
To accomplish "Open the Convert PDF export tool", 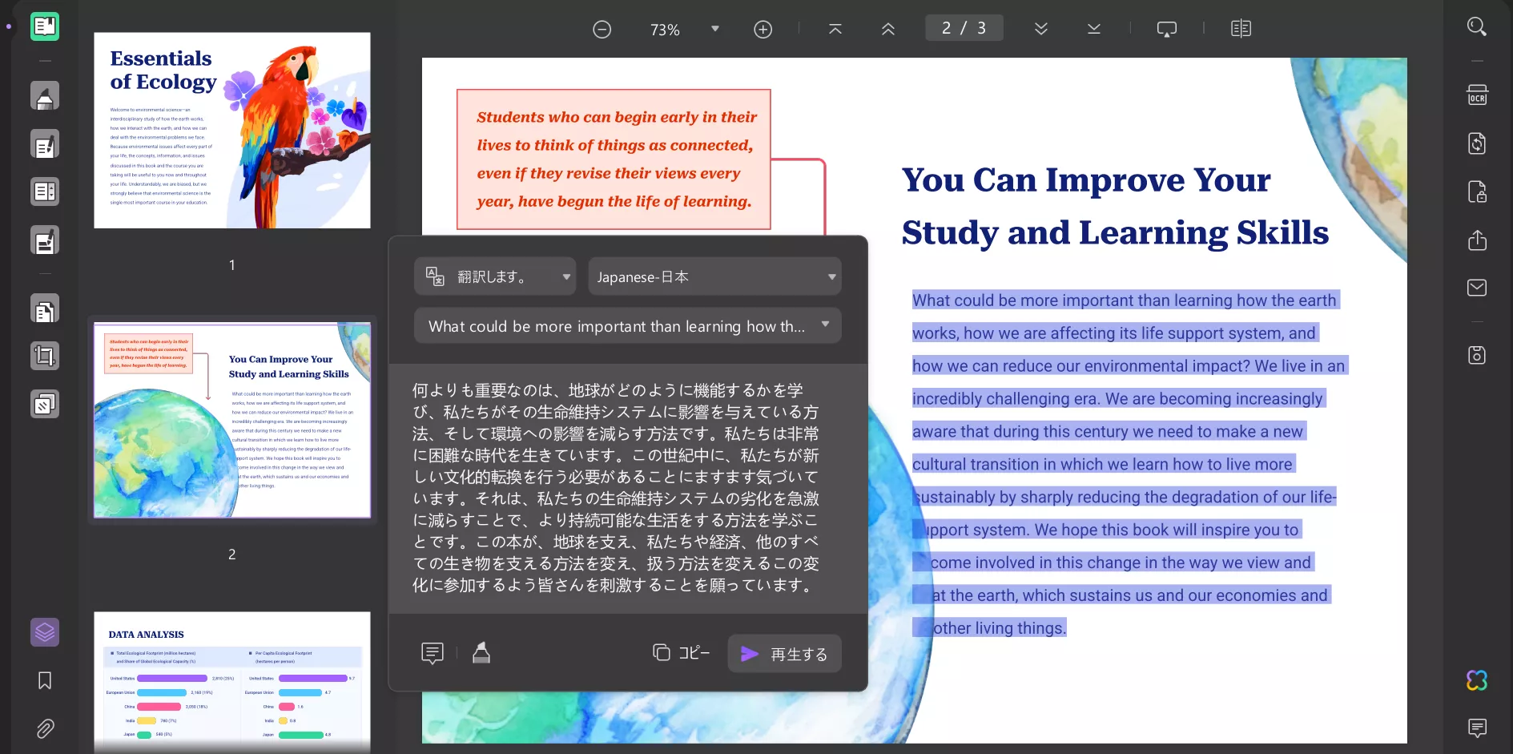I will [1477, 143].
